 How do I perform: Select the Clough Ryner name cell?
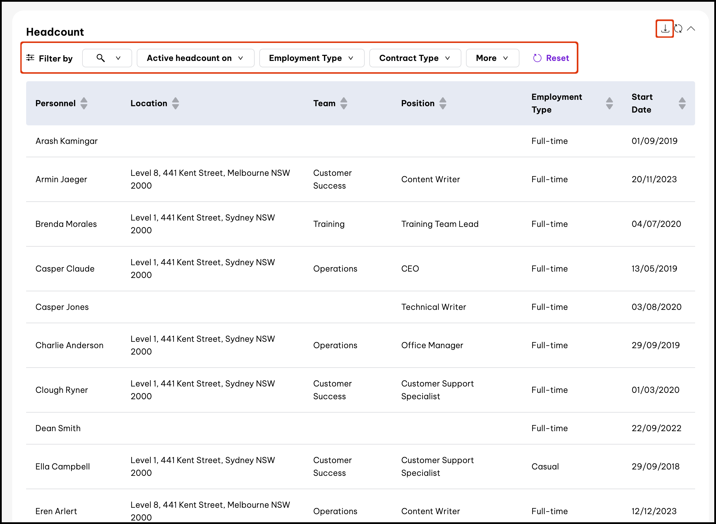coord(62,390)
